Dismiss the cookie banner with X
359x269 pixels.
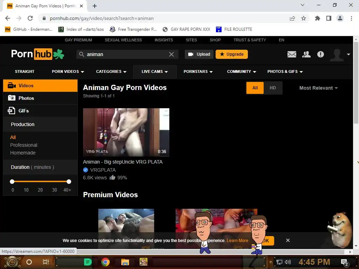tap(288, 240)
